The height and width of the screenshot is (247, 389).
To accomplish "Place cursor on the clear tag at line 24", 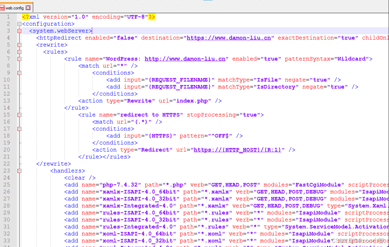I will pyautogui.click(x=80, y=178).
